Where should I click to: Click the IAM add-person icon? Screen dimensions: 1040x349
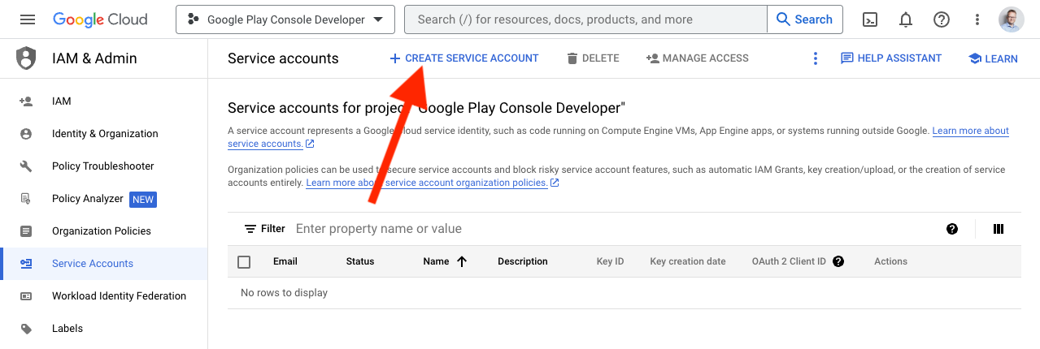tap(26, 101)
